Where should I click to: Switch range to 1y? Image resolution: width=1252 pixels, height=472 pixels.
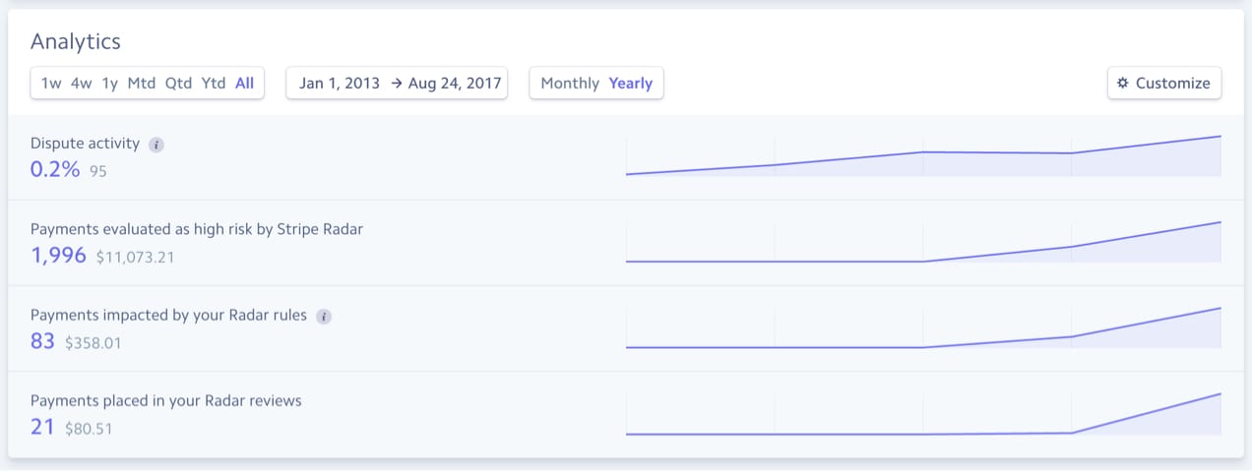pos(109,84)
